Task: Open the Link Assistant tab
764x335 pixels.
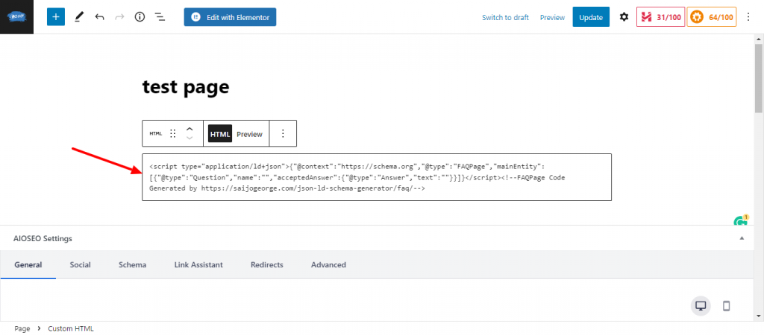Action: (x=198, y=265)
